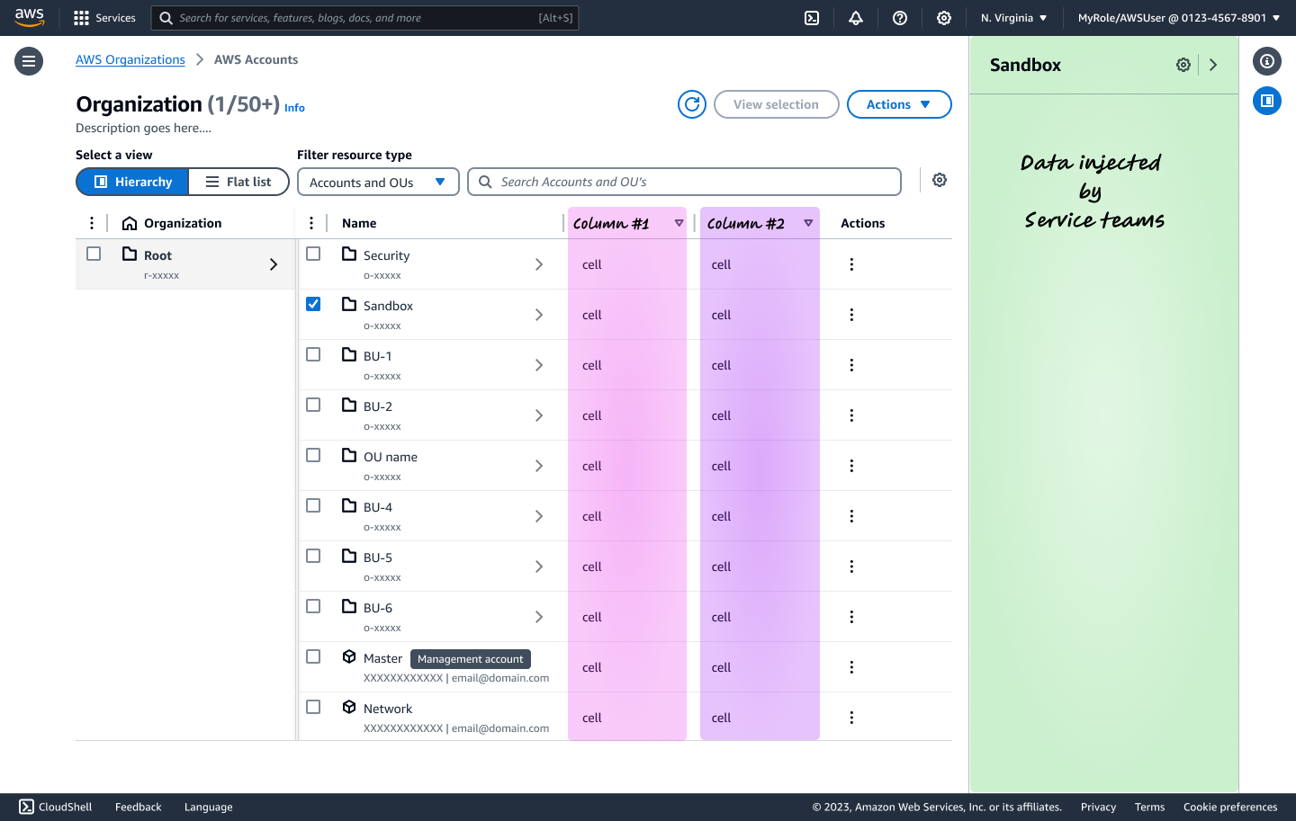This screenshot has width=1296, height=821.
Task: Open Accounts and OUs filter dropdown
Action: [378, 182]
